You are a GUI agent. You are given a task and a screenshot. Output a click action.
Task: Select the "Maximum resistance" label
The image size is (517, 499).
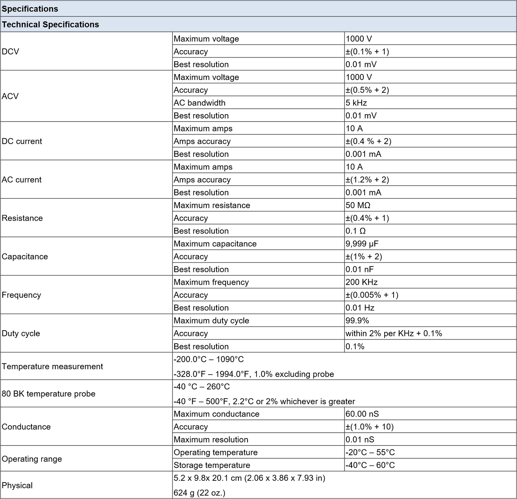pyautogui.click(x=212, y=205)
